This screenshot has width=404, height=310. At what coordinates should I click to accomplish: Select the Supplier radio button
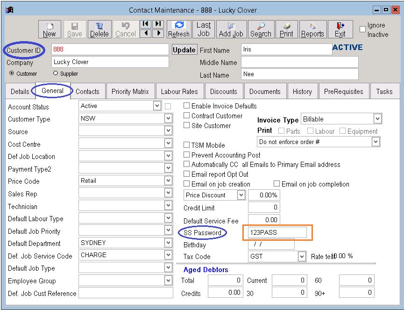(x=56, y=73)
